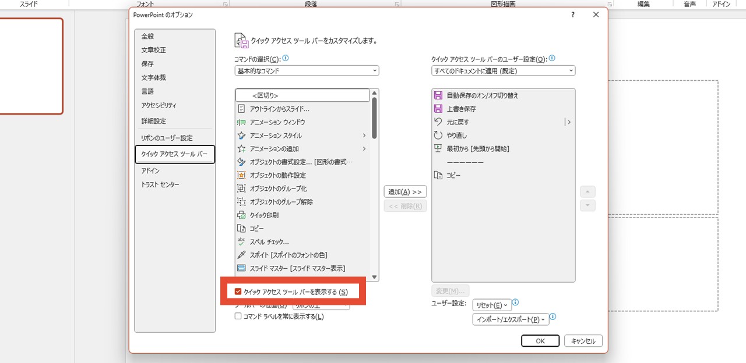This screenshot has height=363, width=746.
Task: Click the Group Objects command icon
Action: pos(241,188)
